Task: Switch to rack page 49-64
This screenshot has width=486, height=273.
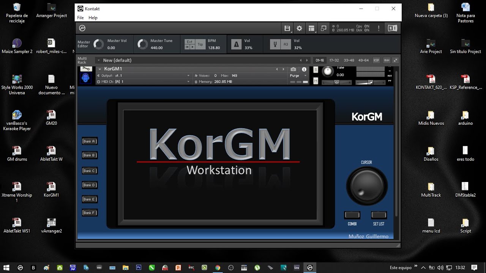Action: pyautogui.click(x=363, y=60)
